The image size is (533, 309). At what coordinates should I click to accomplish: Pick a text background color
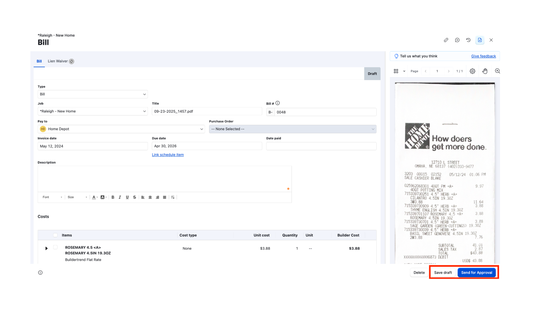click(x=103, y=197)
